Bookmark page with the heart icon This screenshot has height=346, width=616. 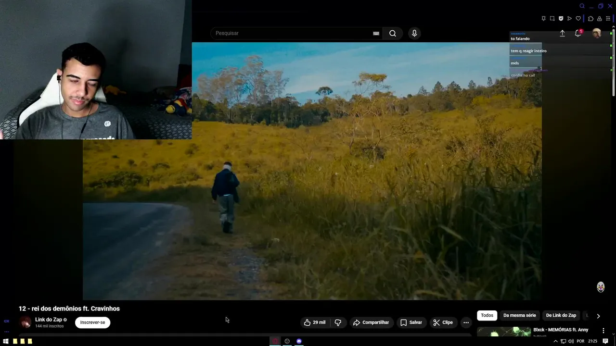[x=578, y=19]
